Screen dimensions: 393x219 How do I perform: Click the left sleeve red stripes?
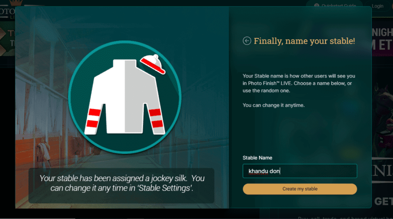pos(94,118)
